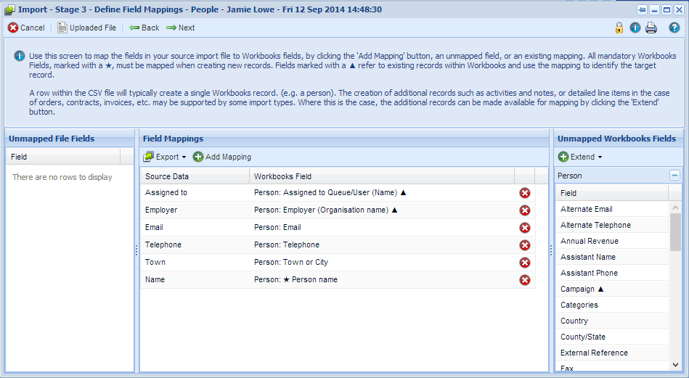Remove the Assigned to mapping
This screenshot has width=689, height=378.
click(525, 193)
